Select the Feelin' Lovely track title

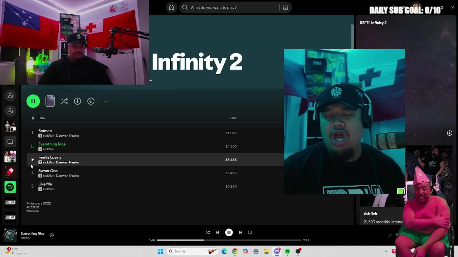50,157
